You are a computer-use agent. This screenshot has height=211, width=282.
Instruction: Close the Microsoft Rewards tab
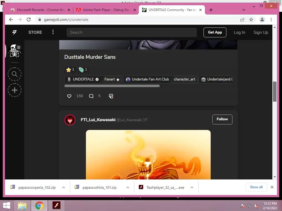tap(69, 10)
